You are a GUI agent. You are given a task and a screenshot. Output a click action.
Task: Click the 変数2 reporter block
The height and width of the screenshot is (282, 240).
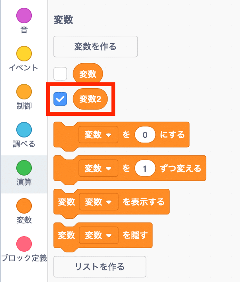click(90, 99)
